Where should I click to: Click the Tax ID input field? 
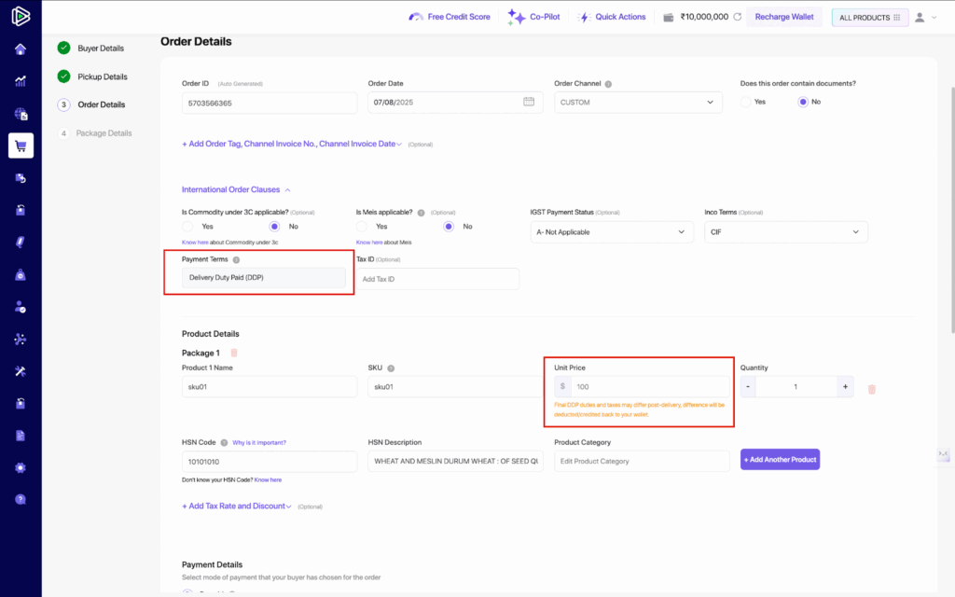(x=437, y=279)
